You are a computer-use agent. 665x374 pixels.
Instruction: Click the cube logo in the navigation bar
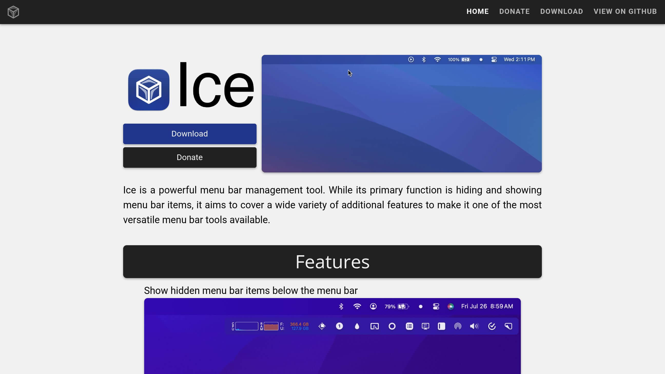pyautogui.click(x=13, y=12)
